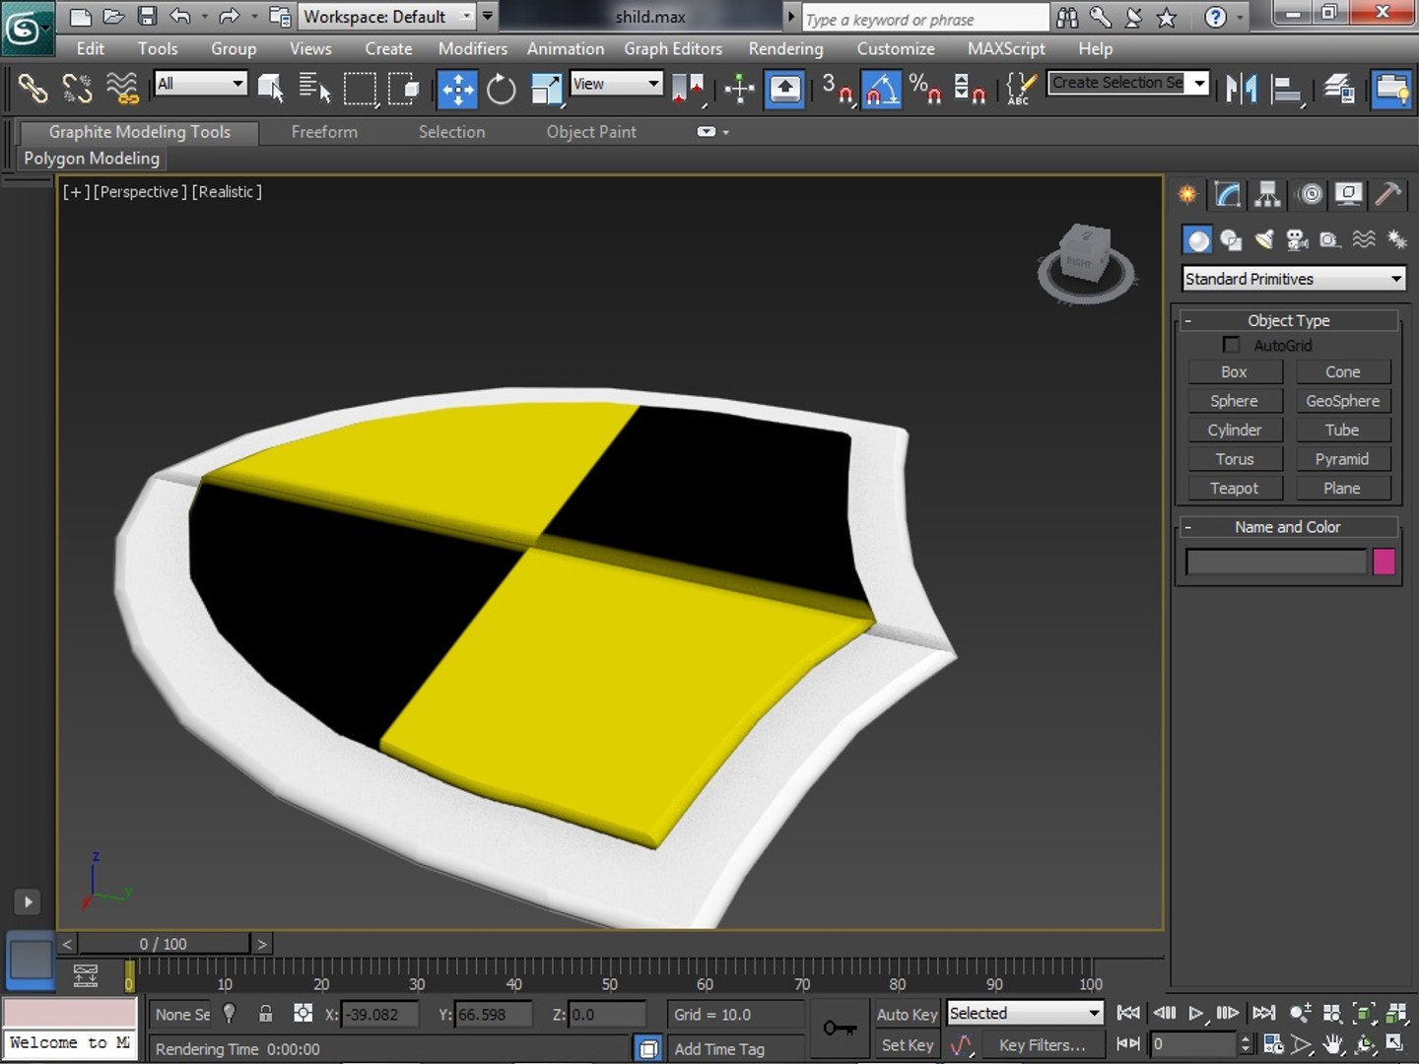Toggle Window/Crossing selection mode
The height and width of the screenshot is (1064, 1419).
[404, 90]
